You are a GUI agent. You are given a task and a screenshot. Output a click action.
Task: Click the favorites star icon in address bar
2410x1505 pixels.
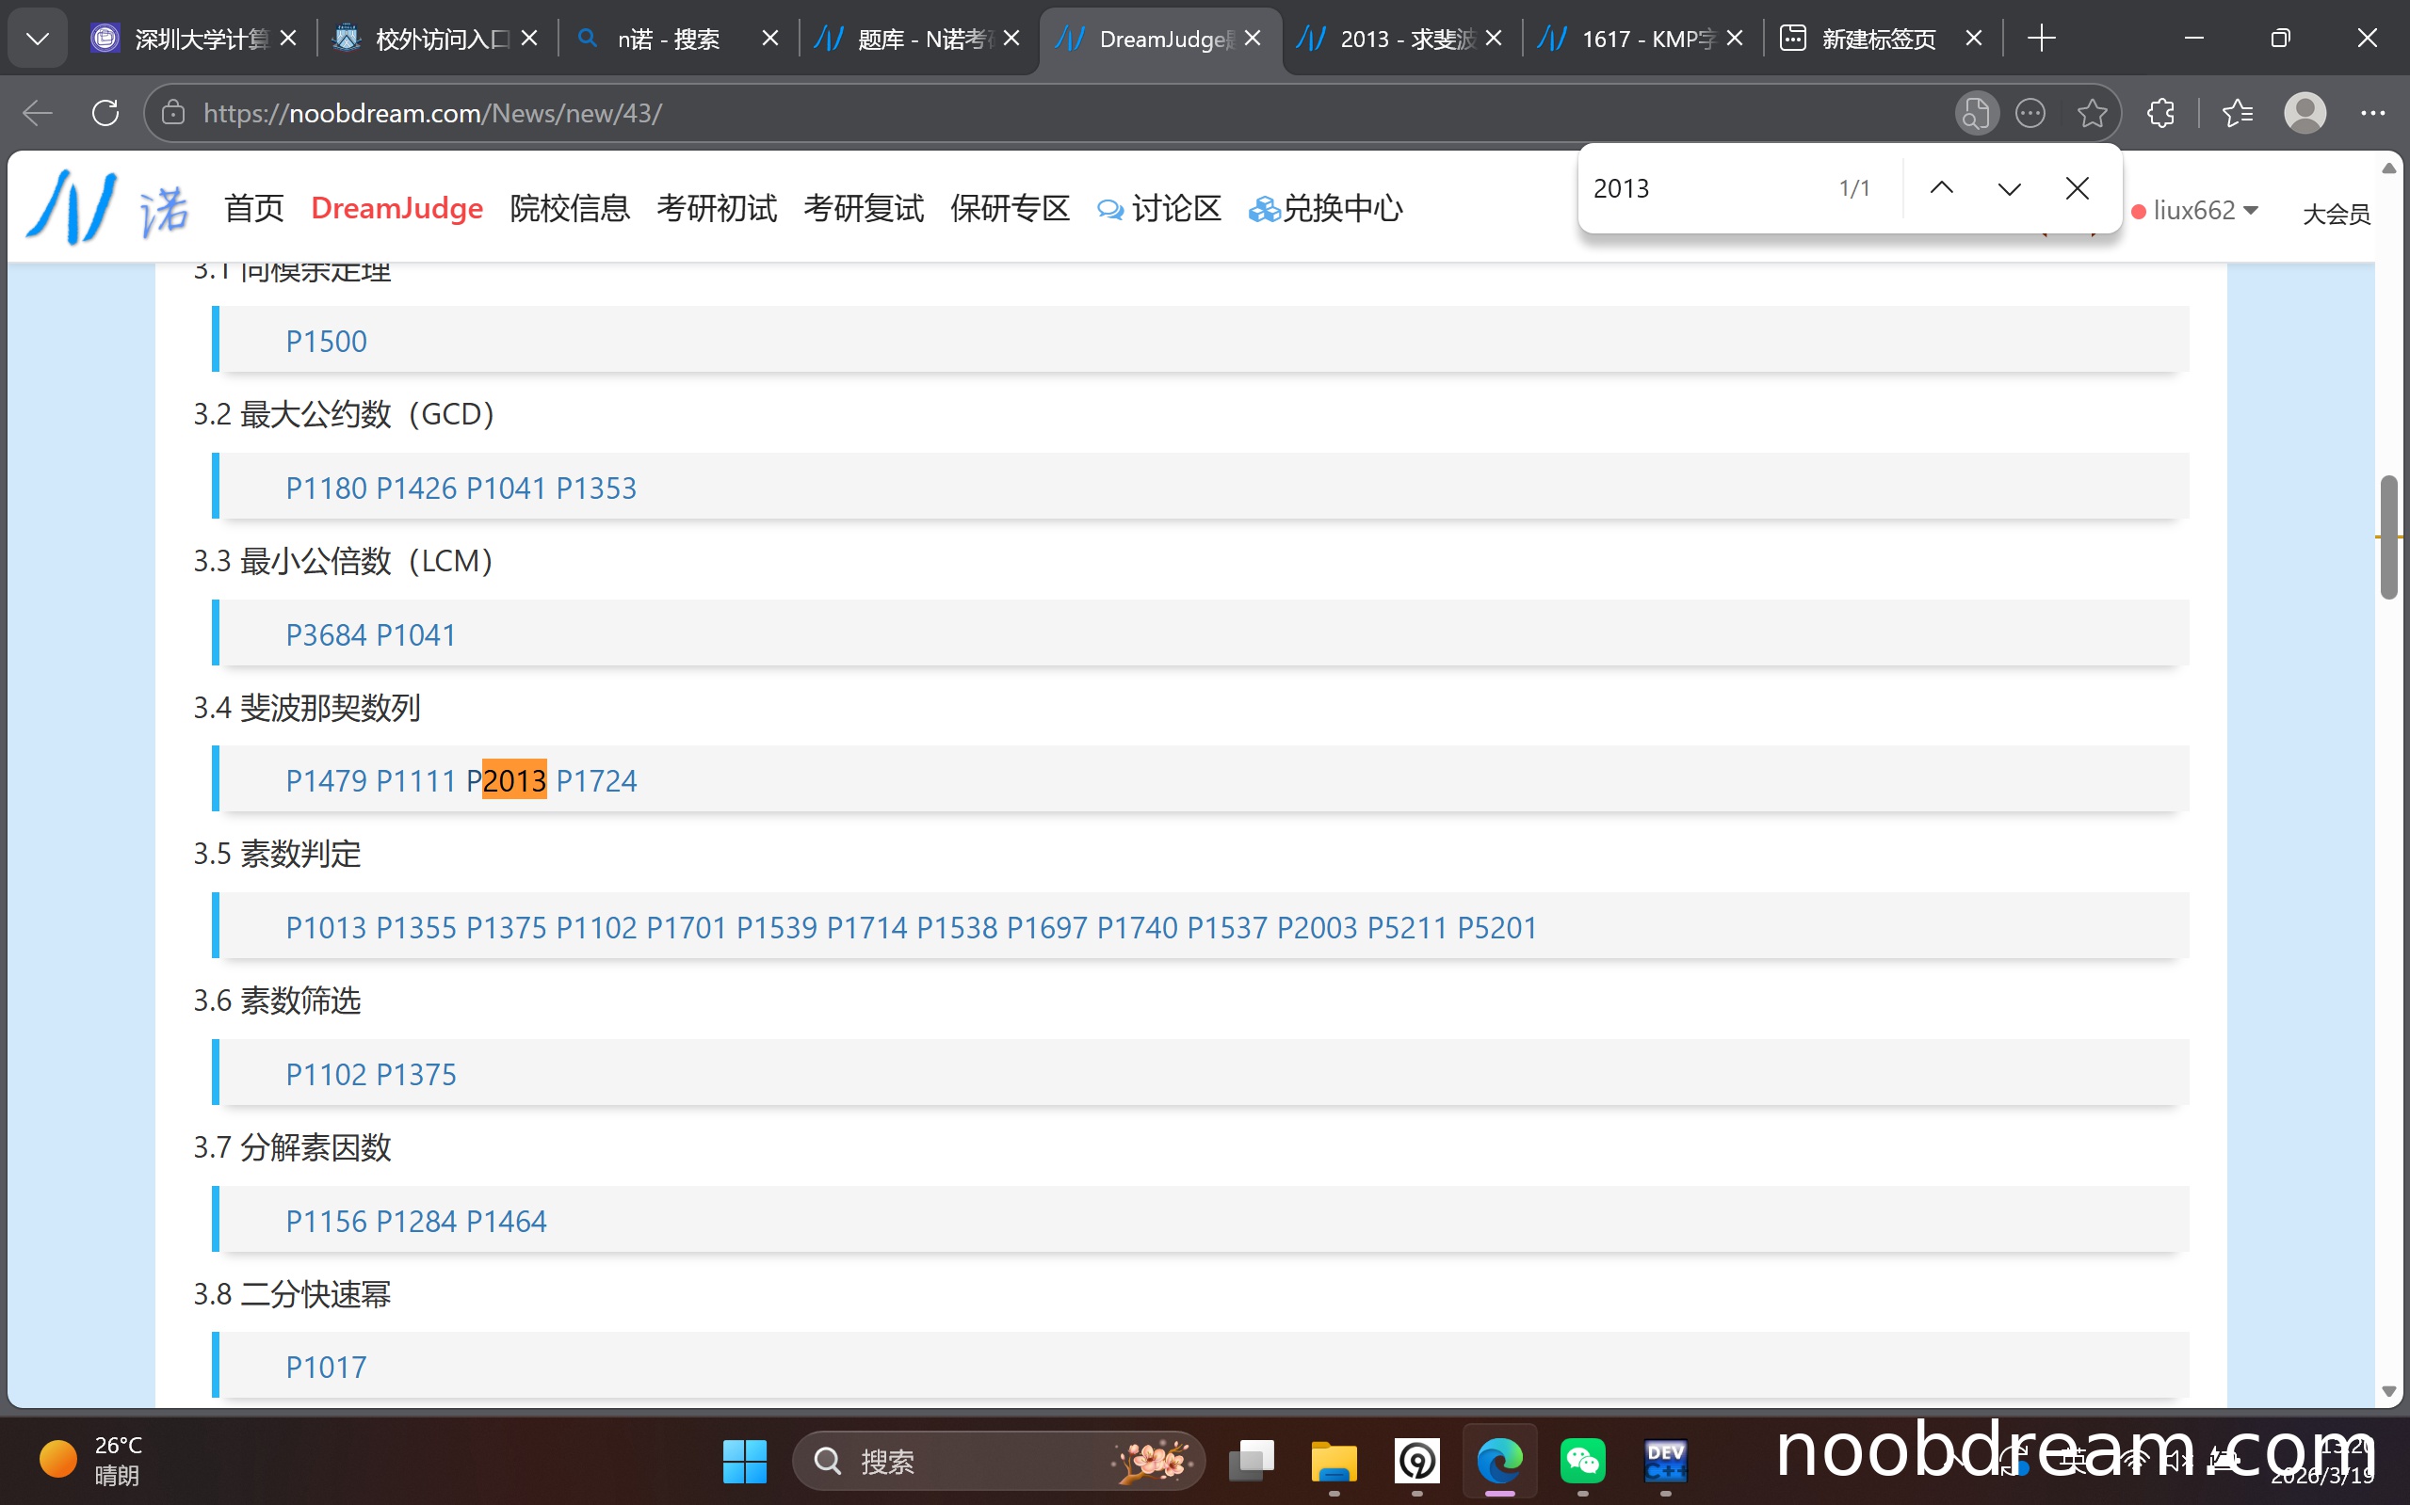pos(2092,113)
